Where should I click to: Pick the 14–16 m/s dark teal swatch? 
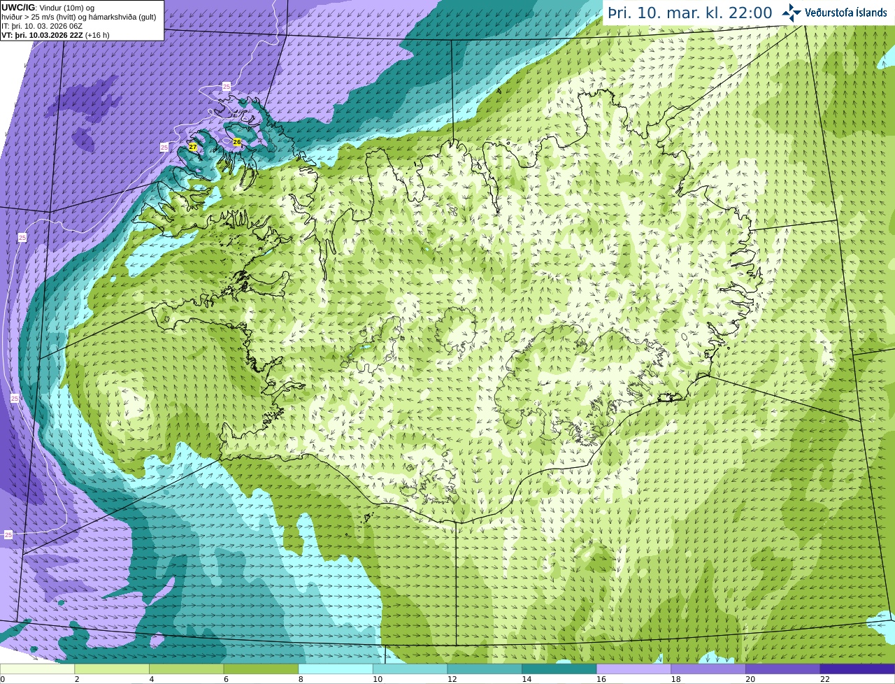click(x=559, y=669)
